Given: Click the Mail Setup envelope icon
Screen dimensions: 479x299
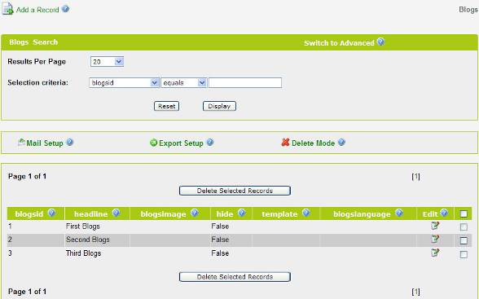Looking at the screenshot, I should pyautogui.click(x=21, y=142).
